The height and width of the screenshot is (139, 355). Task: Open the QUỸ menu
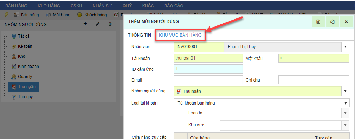point(127,6)
